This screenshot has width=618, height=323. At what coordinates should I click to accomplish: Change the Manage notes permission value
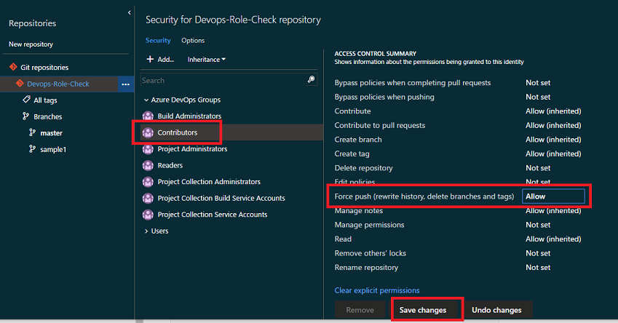tap(553, 211)
